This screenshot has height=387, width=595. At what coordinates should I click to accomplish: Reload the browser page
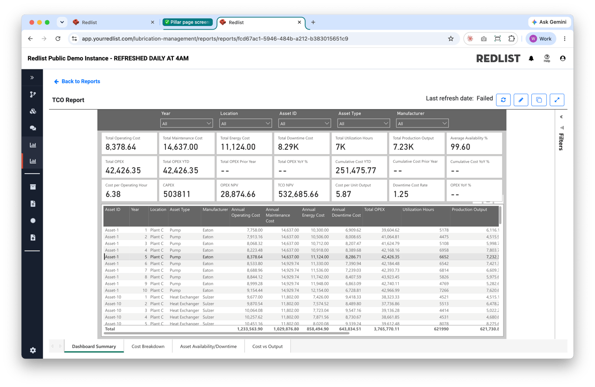[58, 39]
